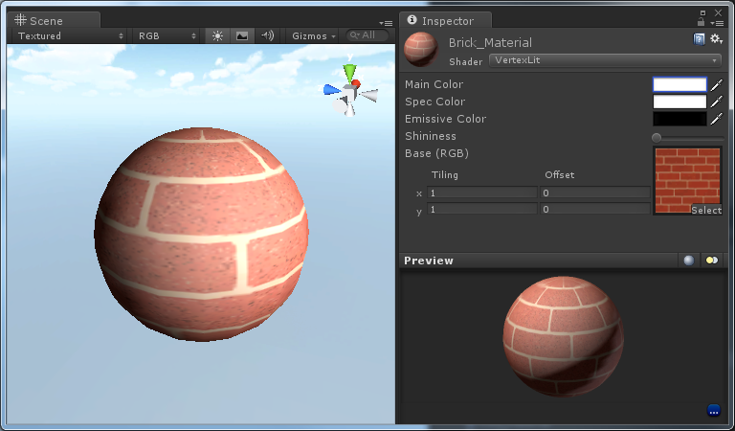This screenshot has width=735, height=431.
Task: Pick Spec Color with eyedropper
Action: tap(716, 102)
